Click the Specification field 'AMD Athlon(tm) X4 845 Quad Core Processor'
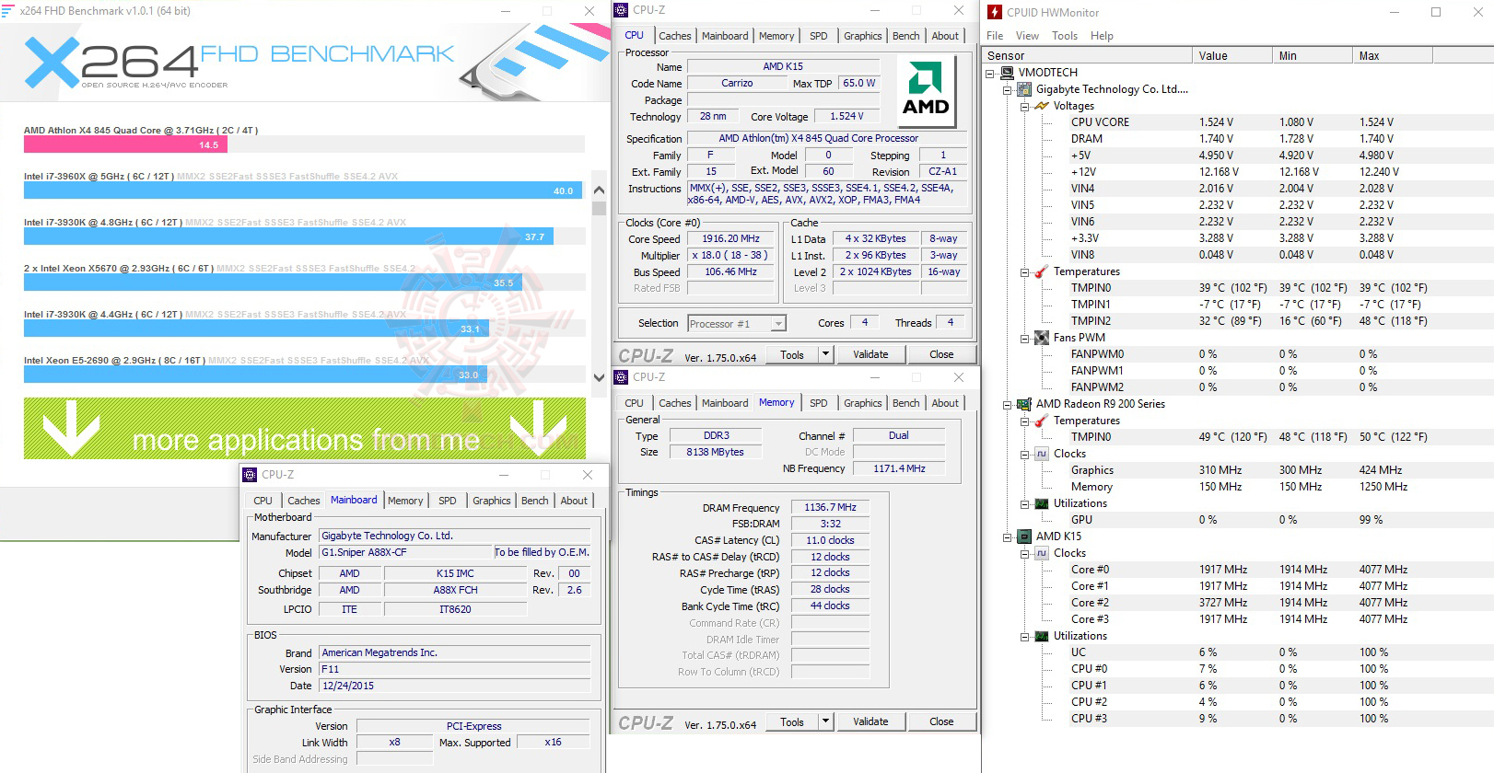 827,139
